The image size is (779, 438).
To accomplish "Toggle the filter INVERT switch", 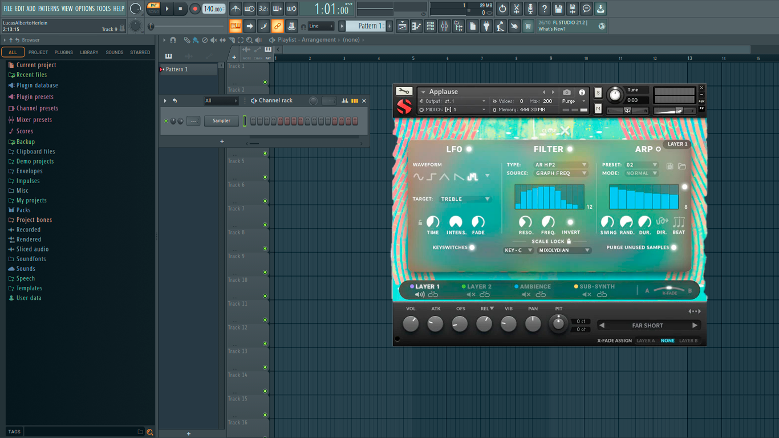I will click(570, 222).
